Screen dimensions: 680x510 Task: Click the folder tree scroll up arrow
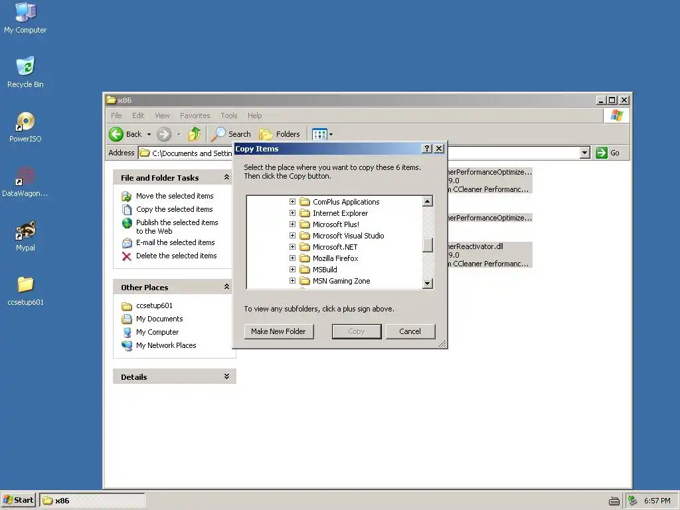point(428,201)
